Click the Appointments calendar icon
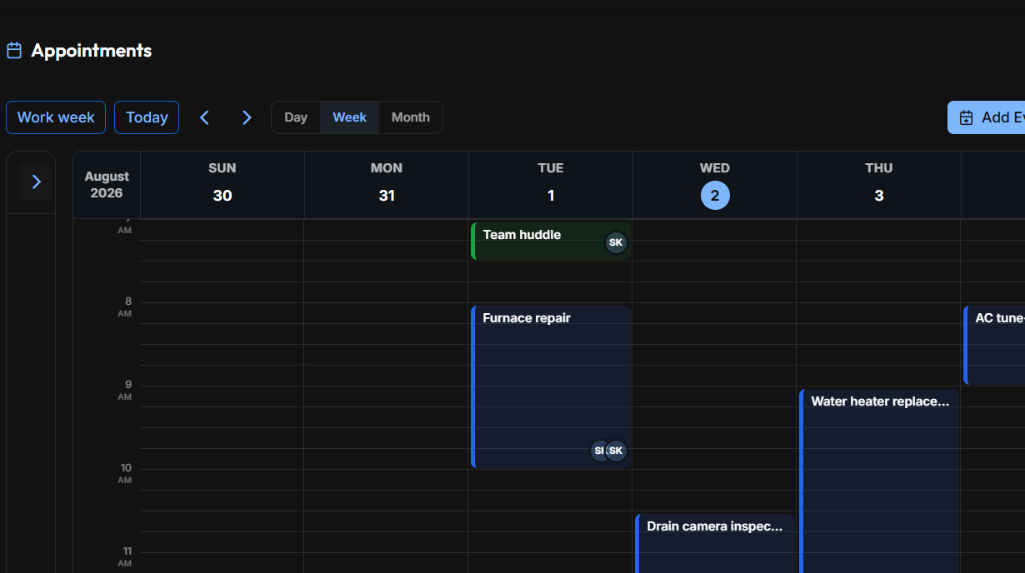 [14, 51]
